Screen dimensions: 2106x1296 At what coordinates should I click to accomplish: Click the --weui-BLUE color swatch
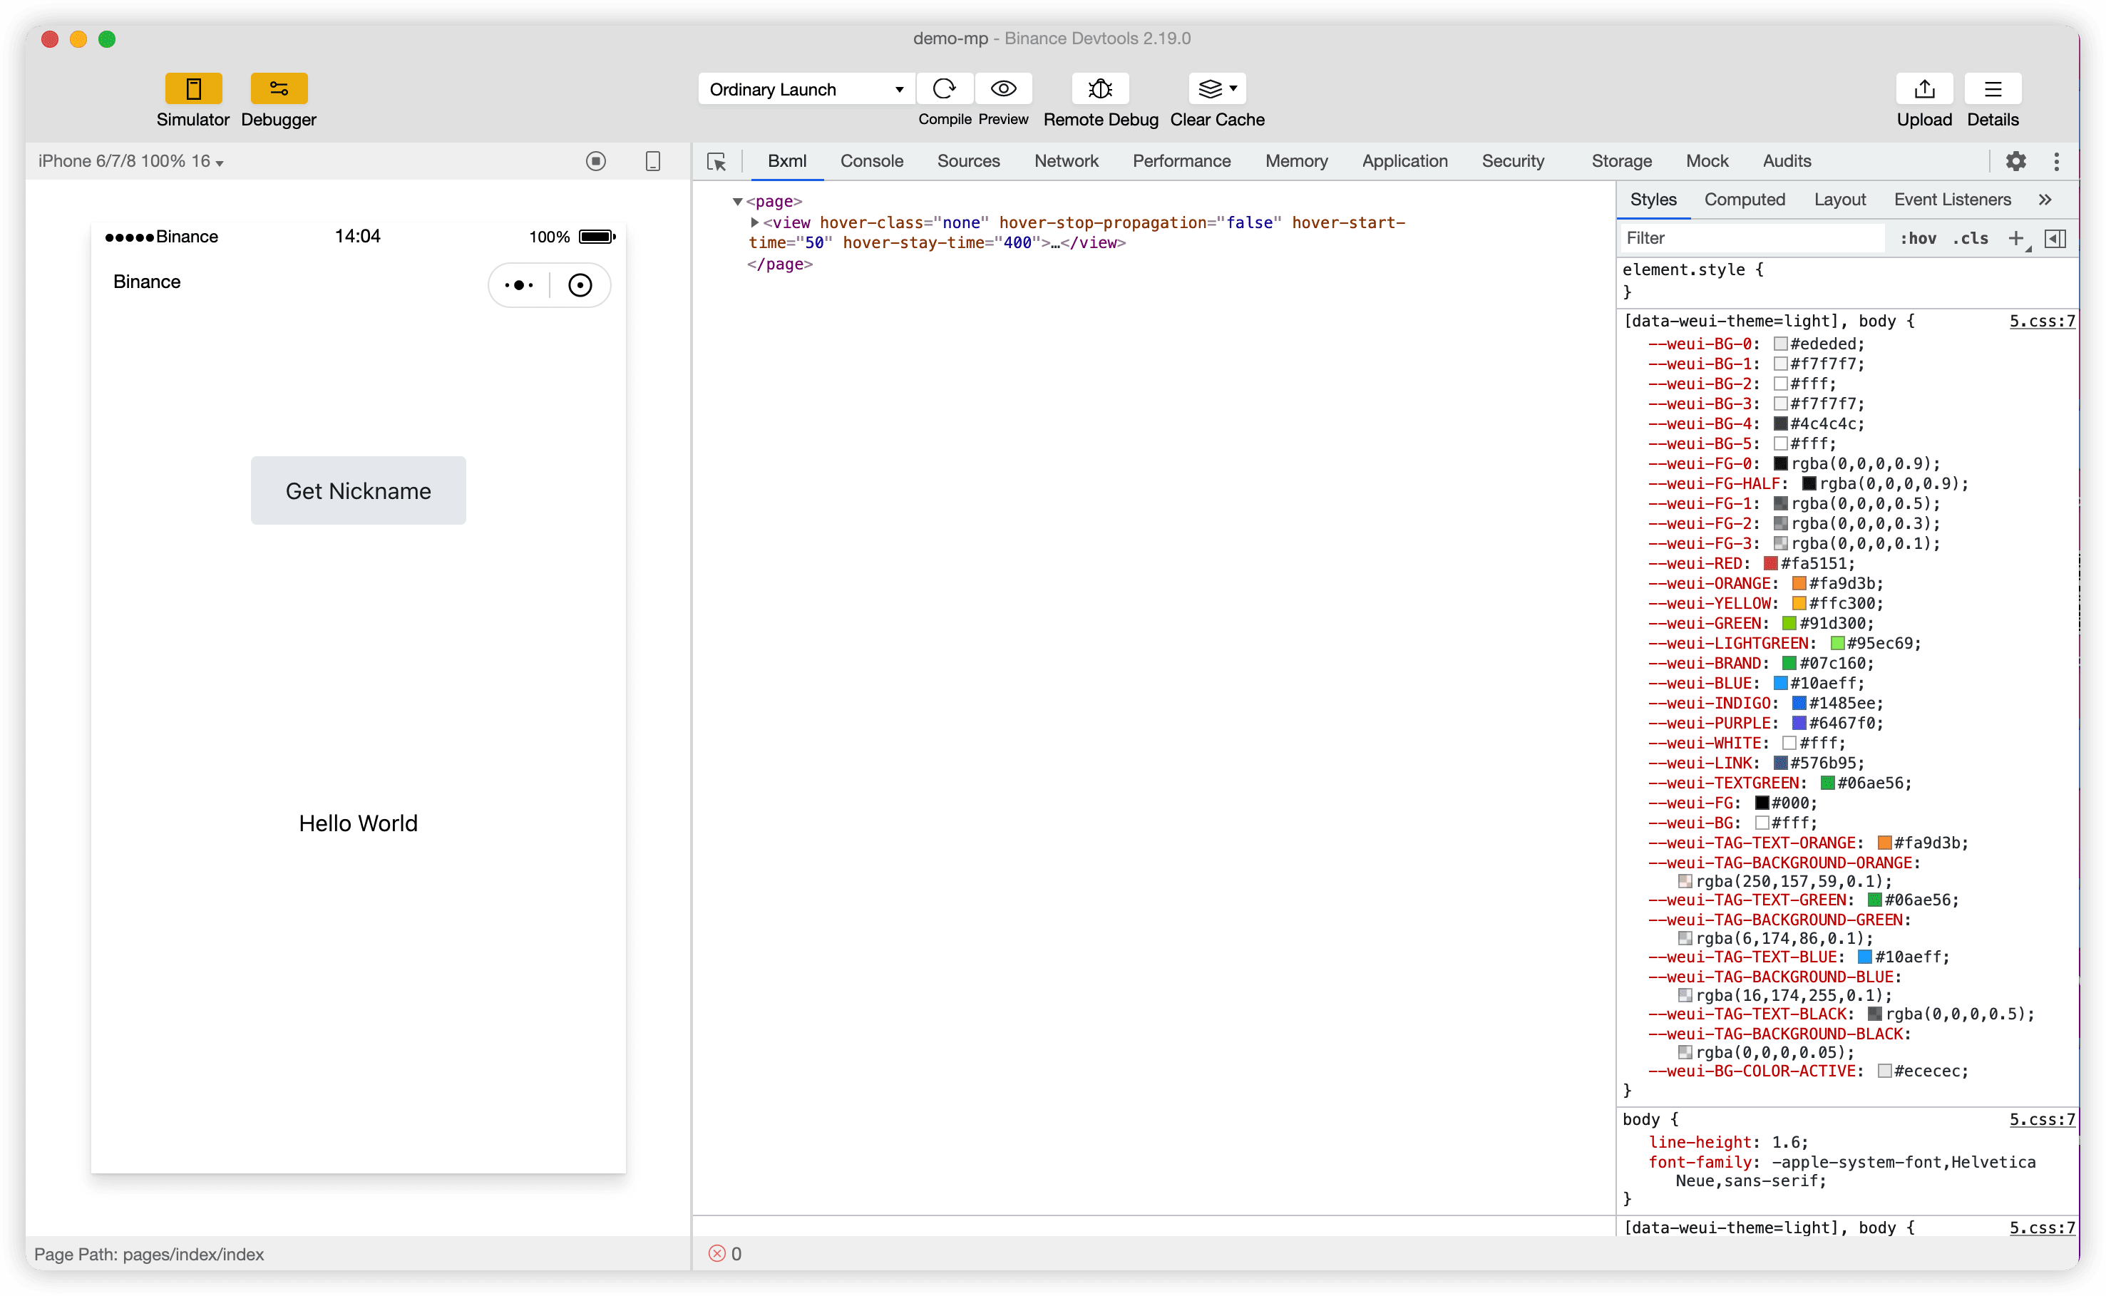coord(1779,682)
